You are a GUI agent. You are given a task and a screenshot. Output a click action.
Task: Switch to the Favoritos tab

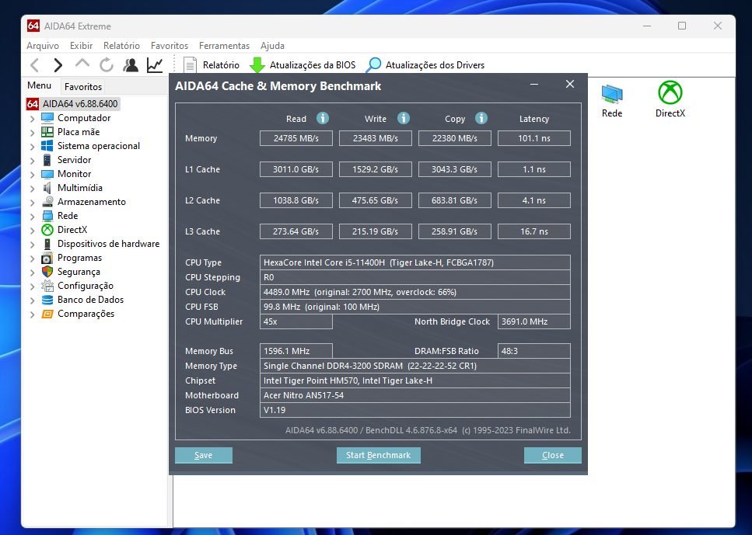coord(83,87)
